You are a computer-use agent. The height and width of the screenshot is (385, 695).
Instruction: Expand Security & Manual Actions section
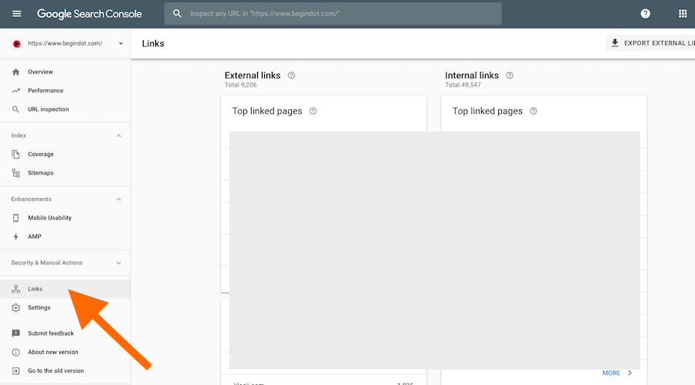pos(118,263)
